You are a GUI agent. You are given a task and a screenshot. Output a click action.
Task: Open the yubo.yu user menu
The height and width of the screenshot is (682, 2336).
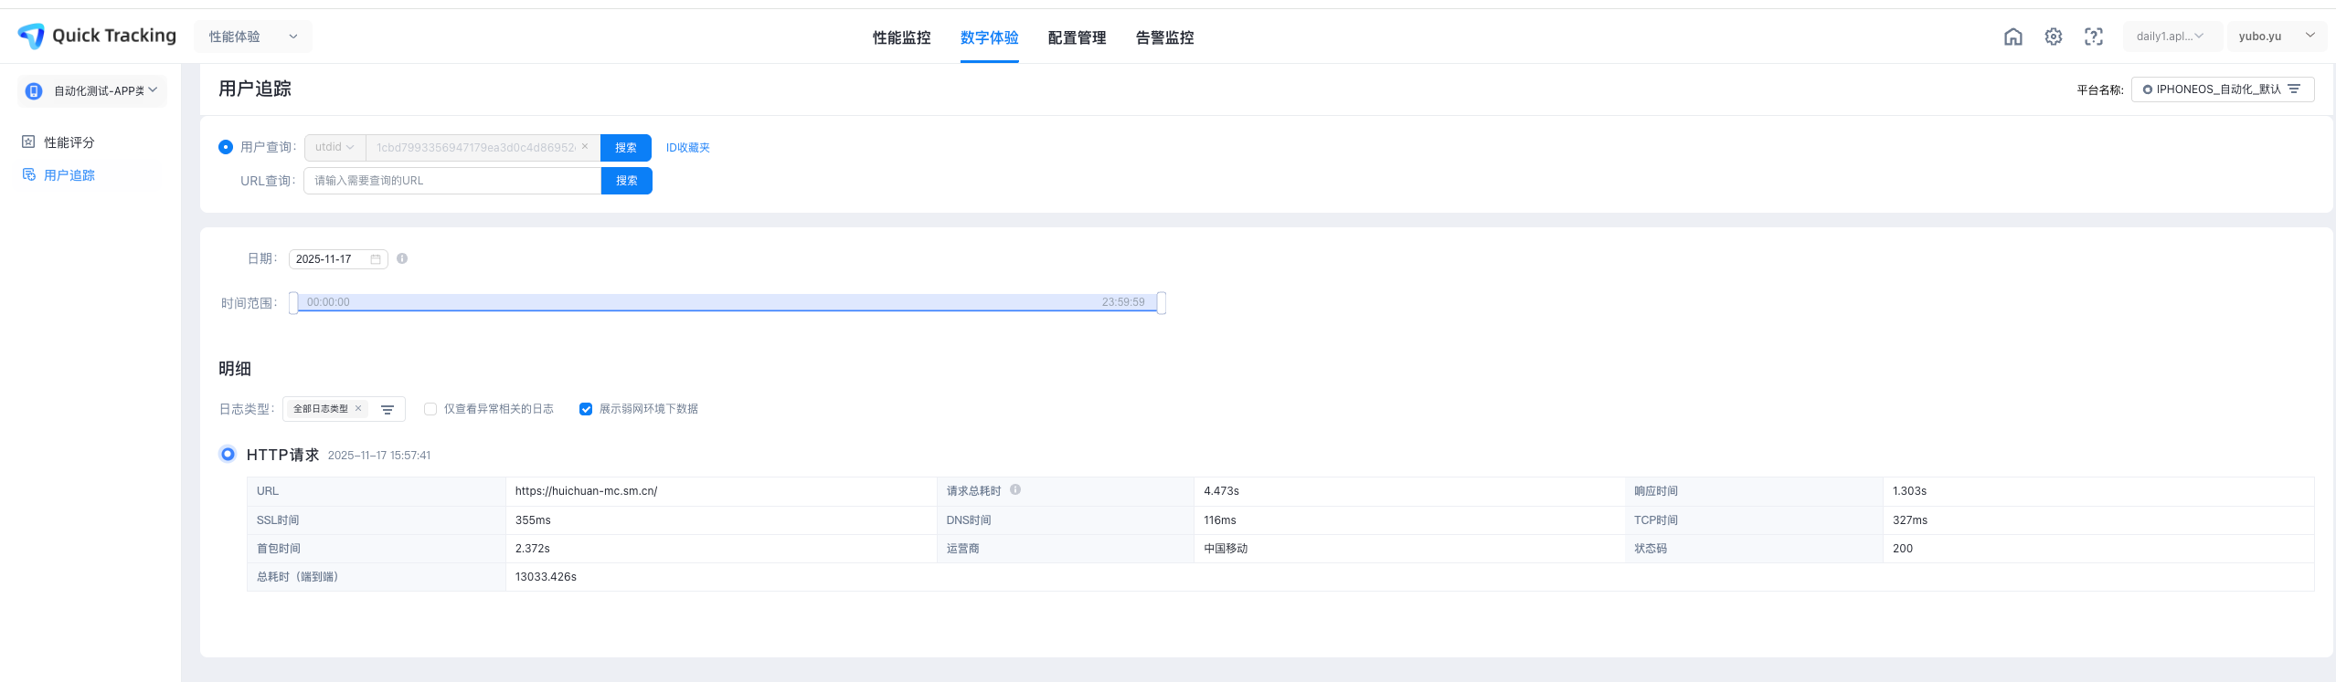2276,37
